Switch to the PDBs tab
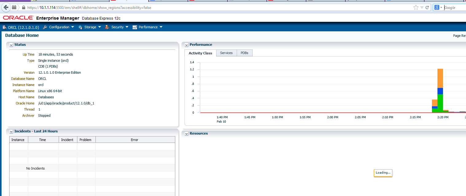Image resolution: width=466 pixels, height=196 pixels. pyautogui.click(x=244, y=53)
